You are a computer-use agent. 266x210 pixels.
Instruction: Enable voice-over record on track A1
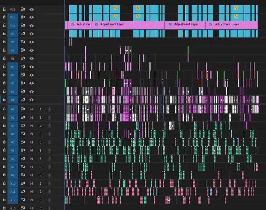[49, 109]
